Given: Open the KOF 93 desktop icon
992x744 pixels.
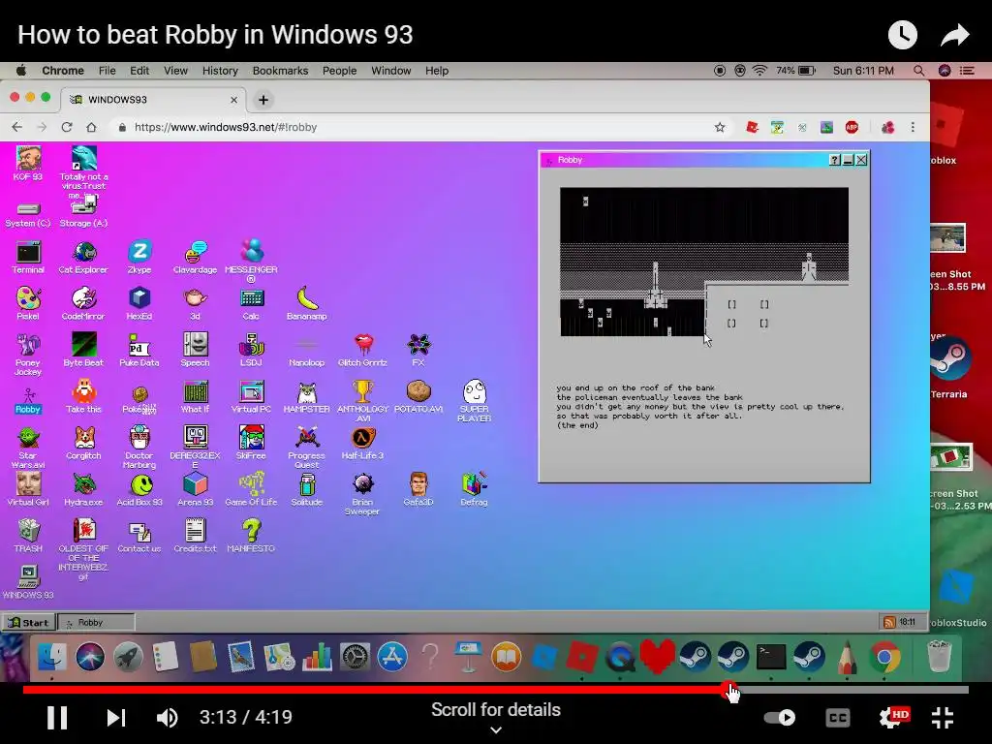Looking at the screenshot, I should click(28, 163).
